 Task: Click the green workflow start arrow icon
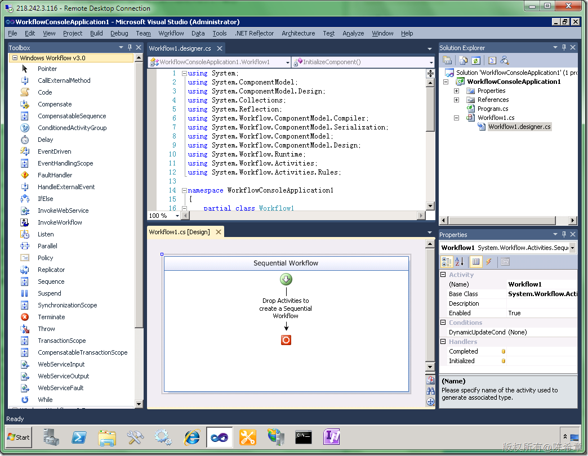(286, 279)
